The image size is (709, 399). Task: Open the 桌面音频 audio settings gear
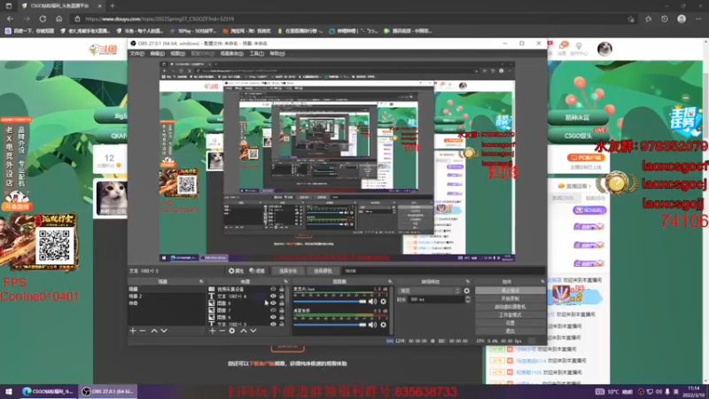click(384, 325)
